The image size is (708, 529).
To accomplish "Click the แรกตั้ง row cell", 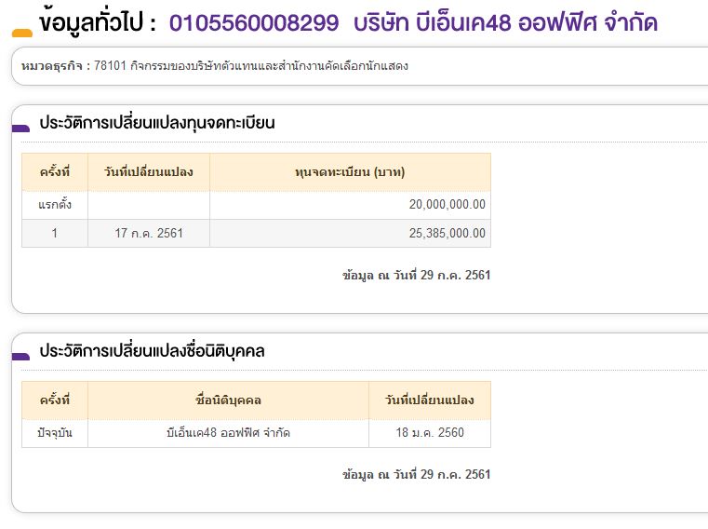I will point(55,205).
